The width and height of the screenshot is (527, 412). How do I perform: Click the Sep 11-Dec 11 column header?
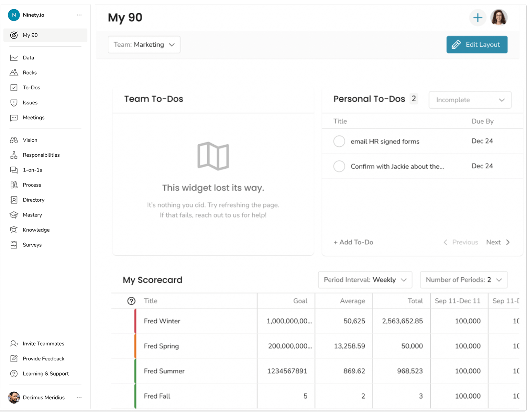coord(458,301)
